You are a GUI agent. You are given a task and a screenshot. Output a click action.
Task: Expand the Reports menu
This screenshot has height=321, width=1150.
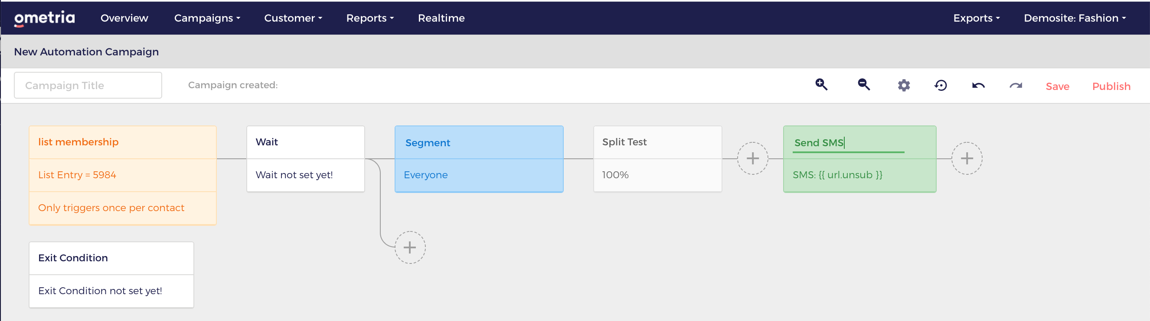[370, 18]
